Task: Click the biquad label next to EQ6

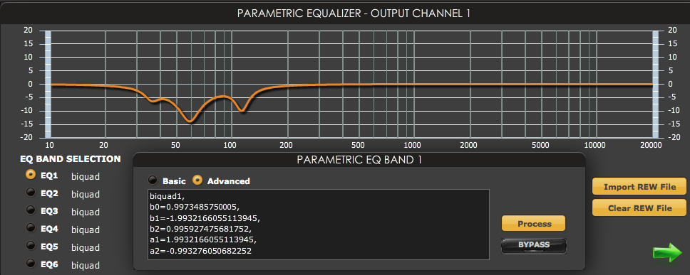Action: point(86,265)
